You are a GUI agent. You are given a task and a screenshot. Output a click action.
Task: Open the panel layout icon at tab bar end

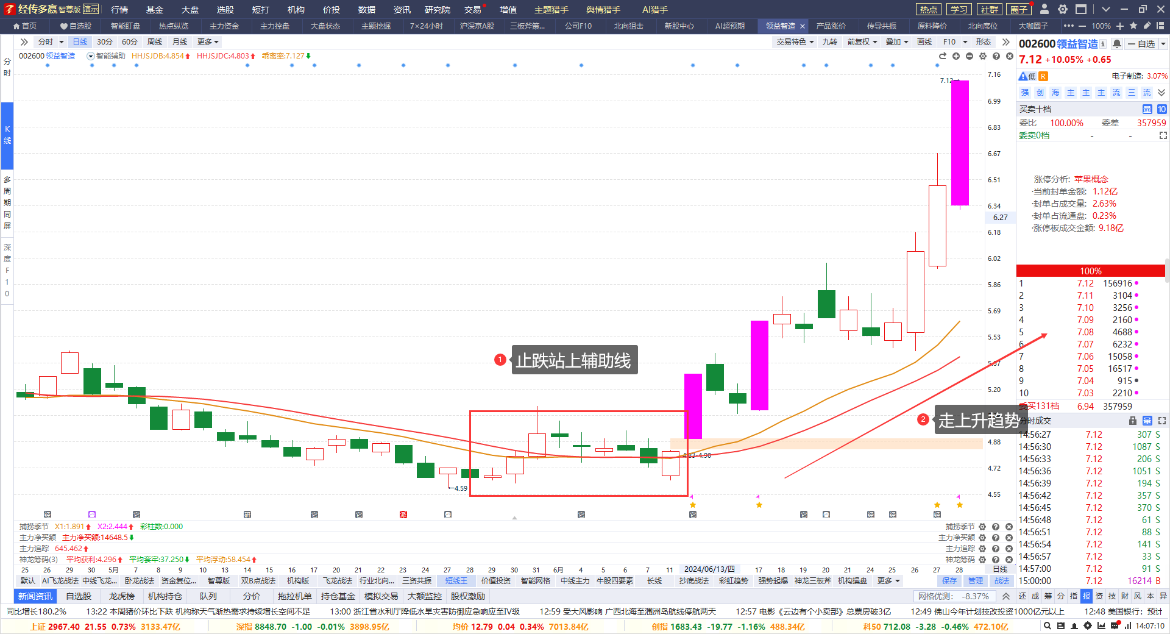1161,26
